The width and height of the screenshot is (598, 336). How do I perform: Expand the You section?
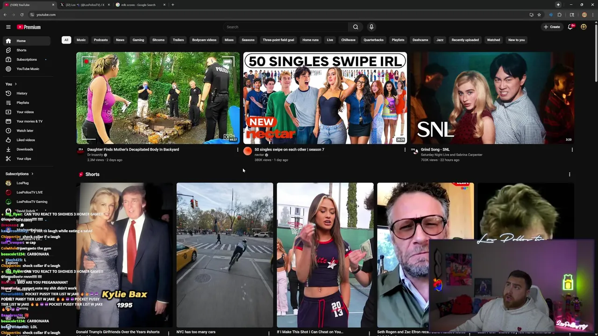tap(11, 84)
